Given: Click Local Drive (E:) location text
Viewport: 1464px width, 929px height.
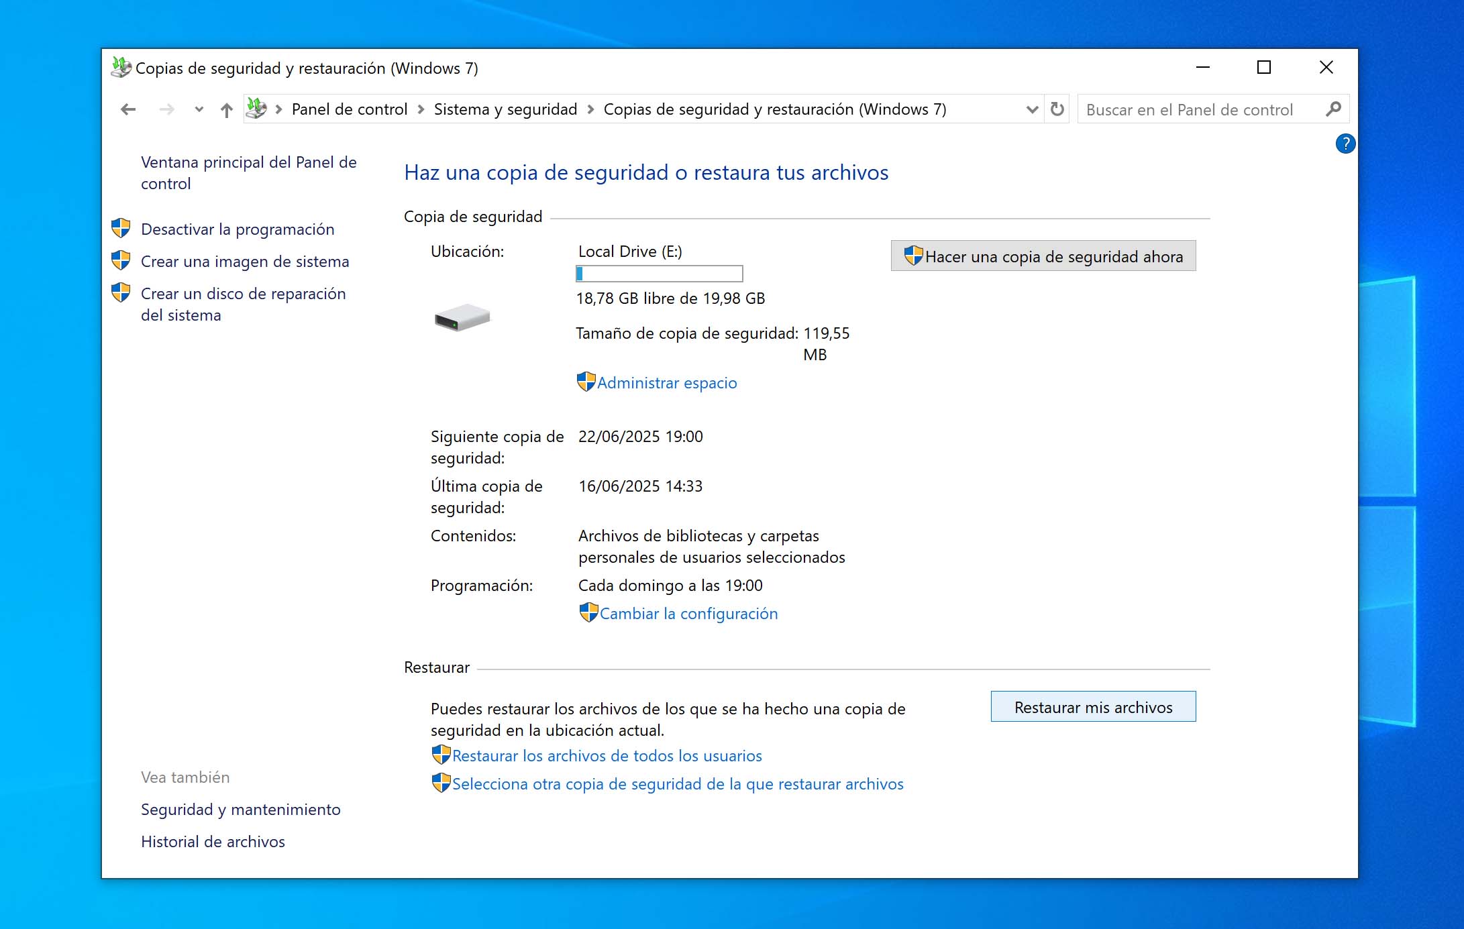Looking at the screenshot, I should click(630, 252).
